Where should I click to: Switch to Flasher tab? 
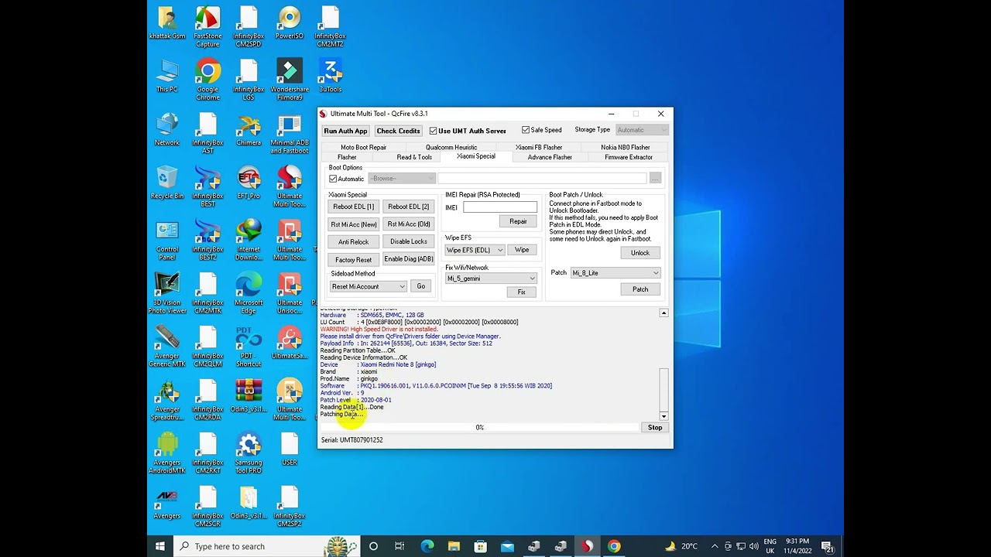coord(347,157)
